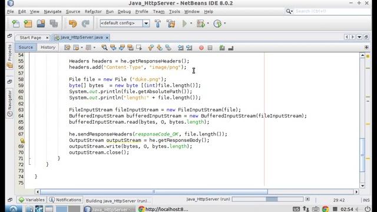Toggle Bookmark icon in the editor toolbar
The width and height of the screenshot is (377, 212).
click(x=168, y=48)
